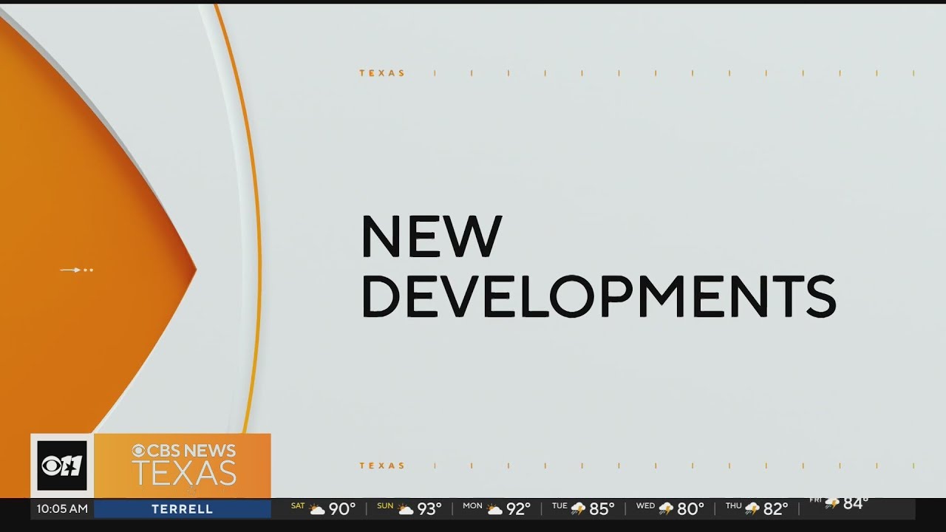The image size is (946, 532).
Task: Click the 84° Friday forecast
Action: tap(856, 503)
